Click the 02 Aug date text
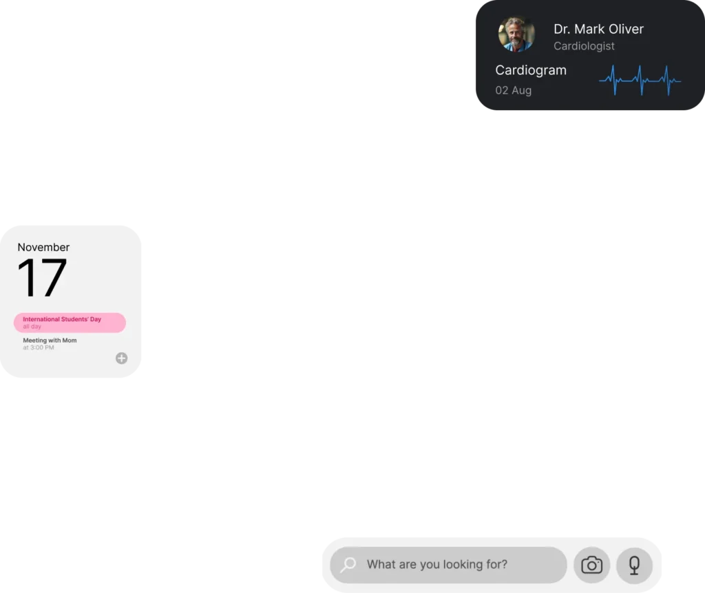The height and width of the screenshot is (593, 705). pos(514,90)
